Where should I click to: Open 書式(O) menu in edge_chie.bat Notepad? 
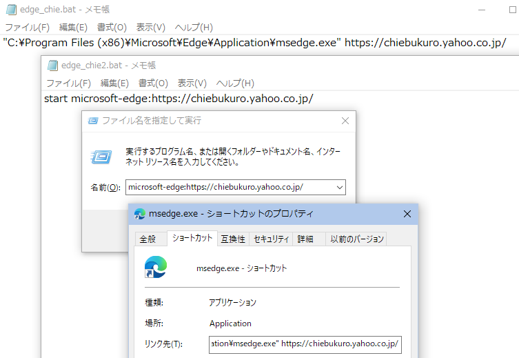(112, 27)
